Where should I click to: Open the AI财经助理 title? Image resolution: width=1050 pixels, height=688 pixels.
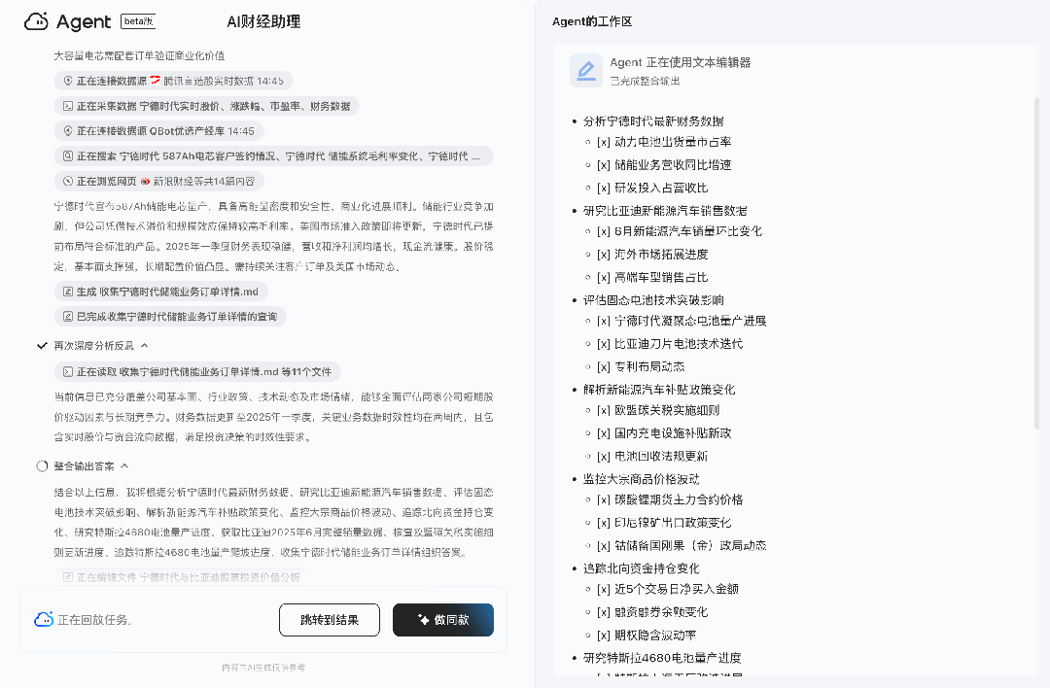[263, 21]
